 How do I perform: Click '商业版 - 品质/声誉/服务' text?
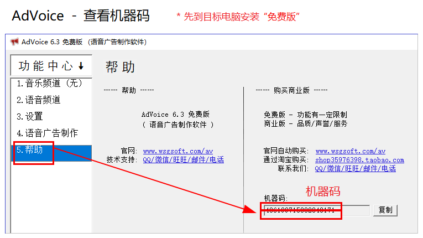pyautogui.click(x=305, y=124)
